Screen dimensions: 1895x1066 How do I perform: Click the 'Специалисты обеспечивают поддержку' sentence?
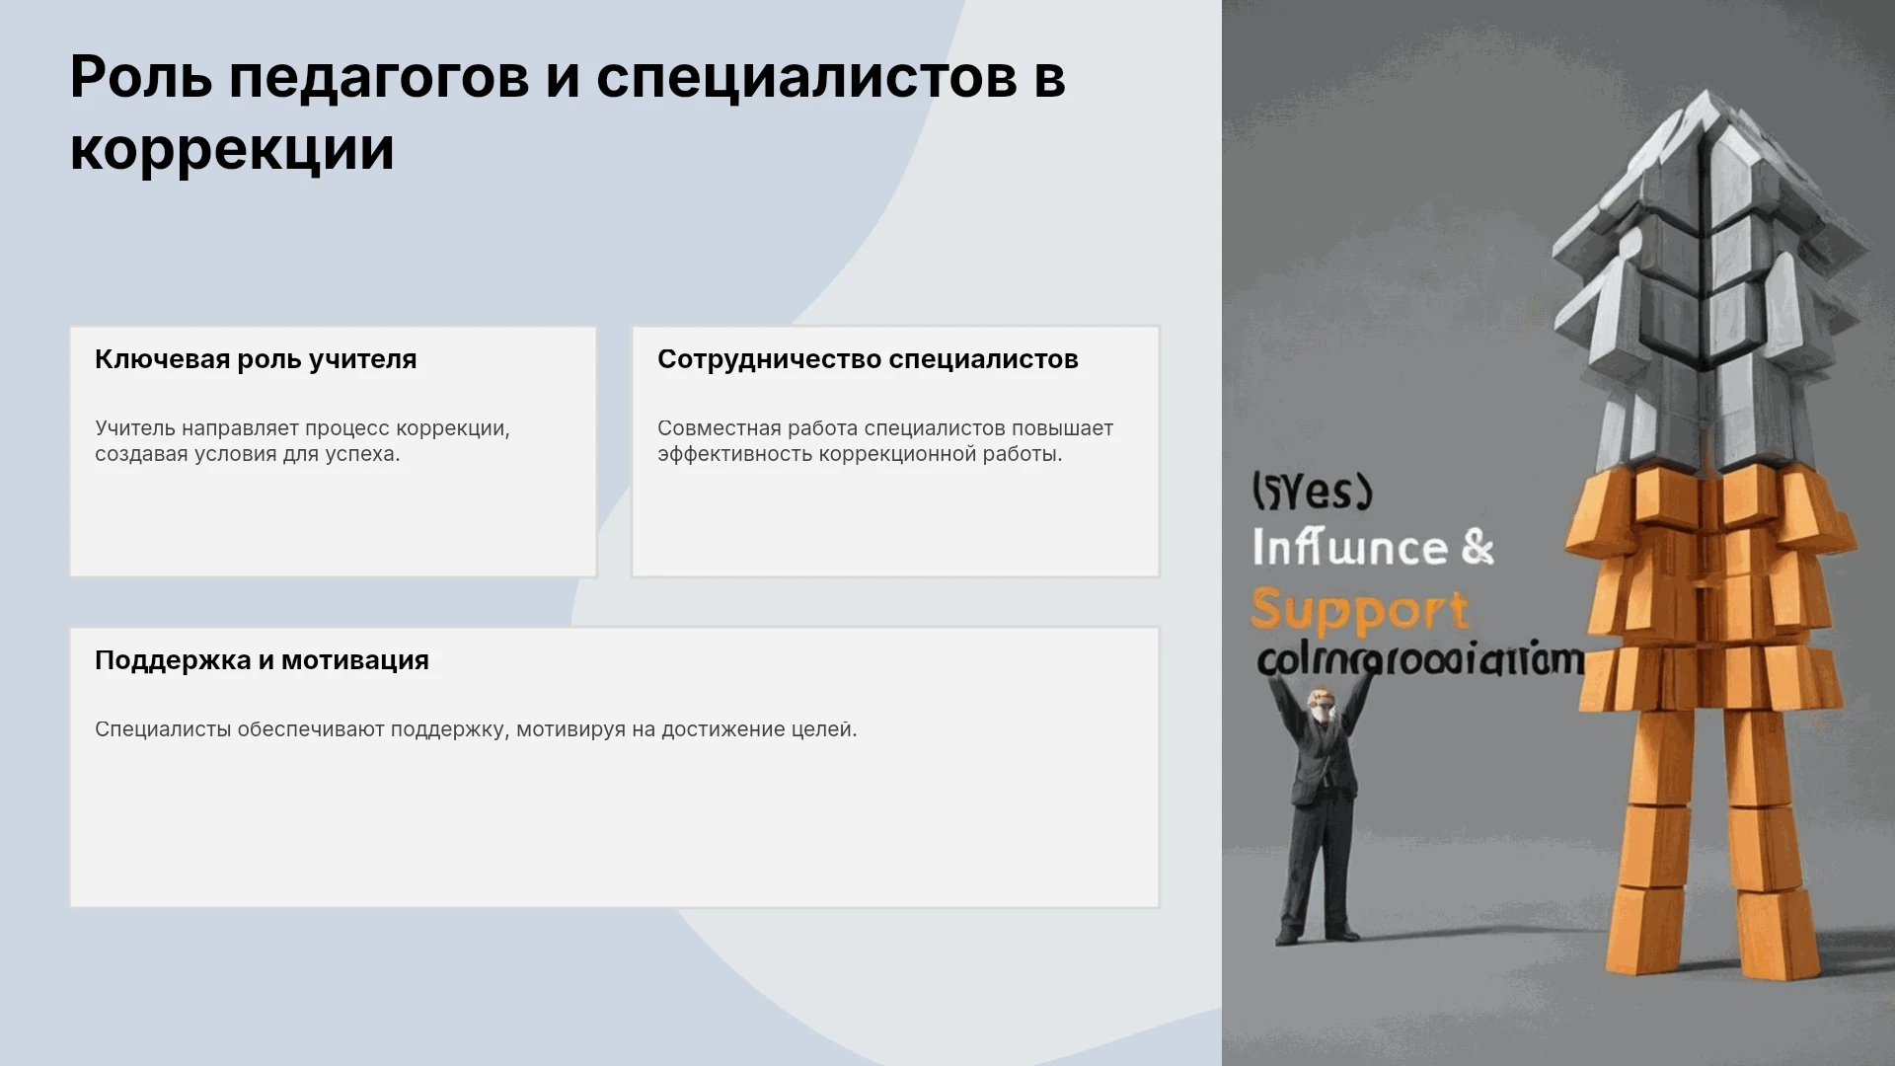point(476,729)
